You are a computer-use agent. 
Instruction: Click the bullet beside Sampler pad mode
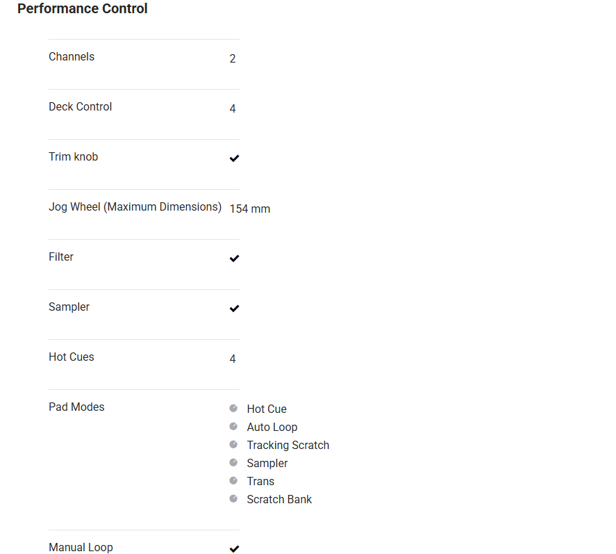pyautogui.click(x=233, y=463)
